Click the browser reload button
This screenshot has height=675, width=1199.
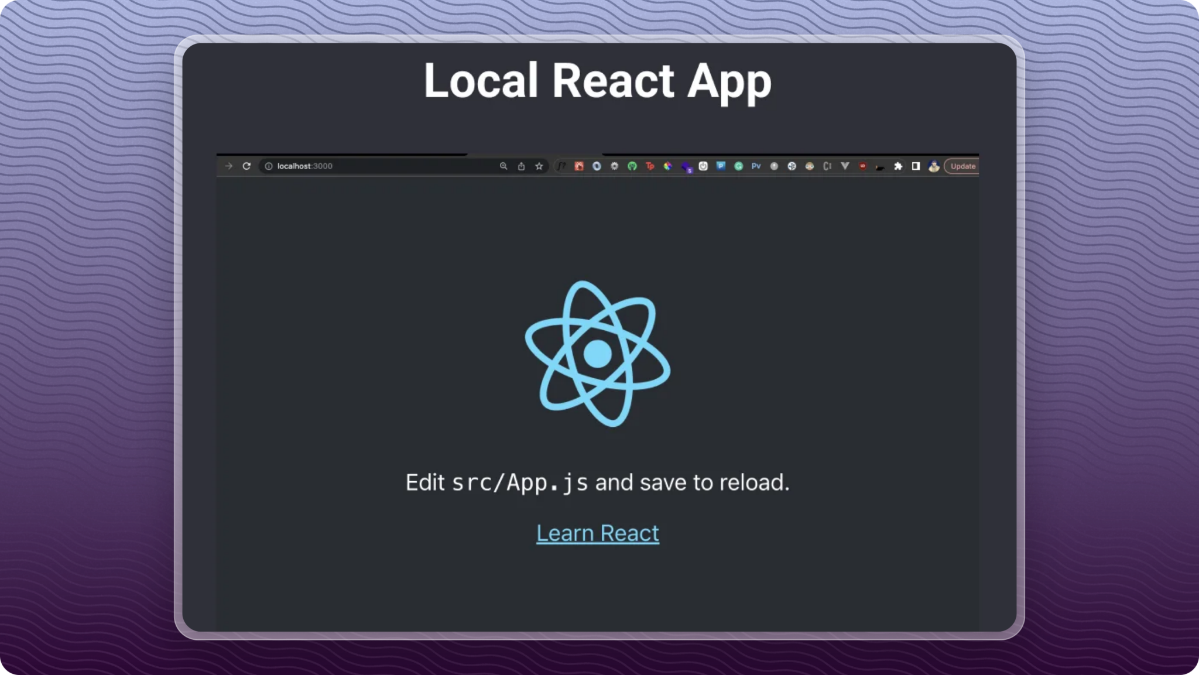[246, 166]
